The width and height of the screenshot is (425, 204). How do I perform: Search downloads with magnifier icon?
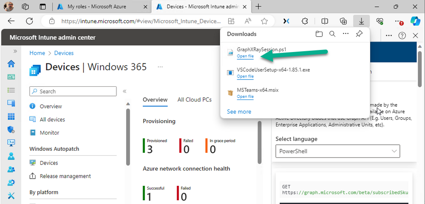[x=332, y=34]
